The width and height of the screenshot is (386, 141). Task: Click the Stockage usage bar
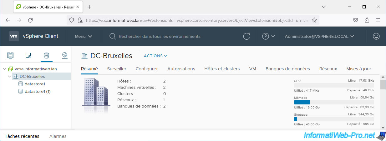point(334,119)
